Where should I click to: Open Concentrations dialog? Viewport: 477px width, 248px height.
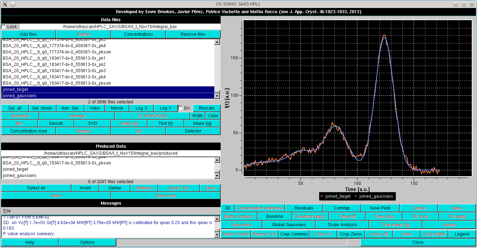pos(138,34)
